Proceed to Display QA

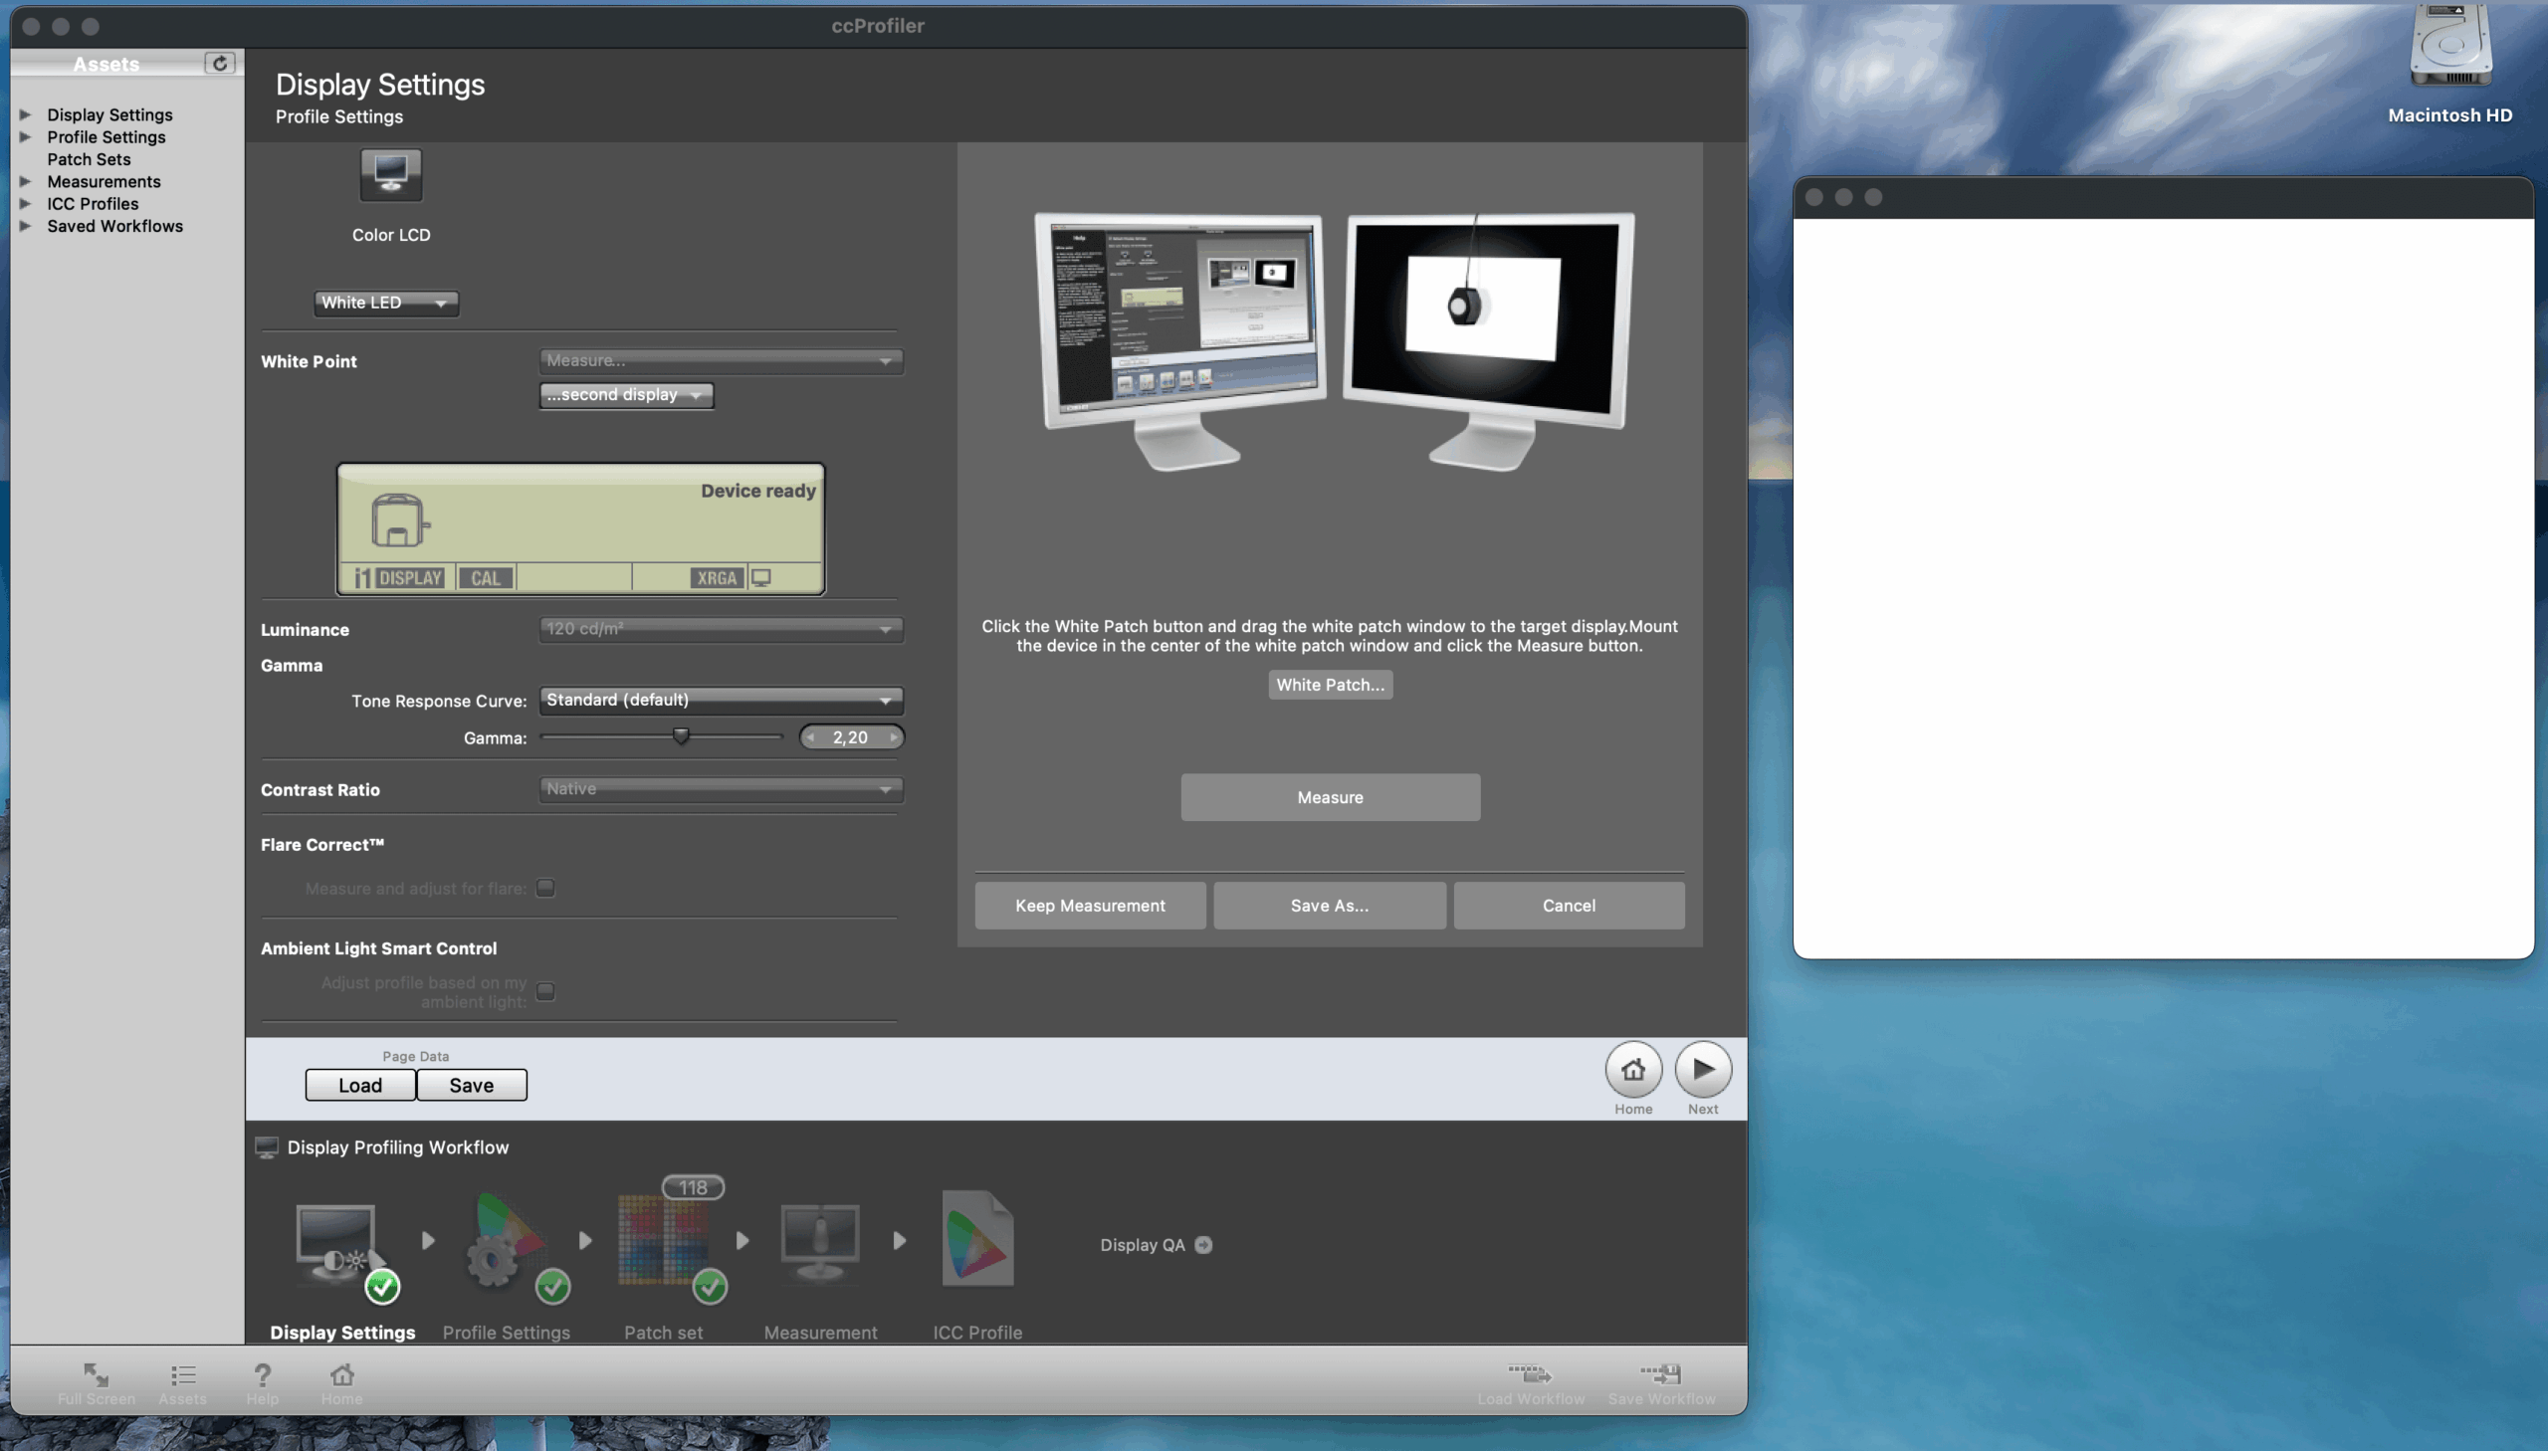click(1202, 1245)
